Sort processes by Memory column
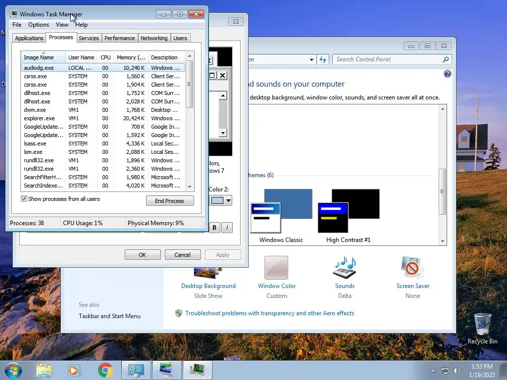This screenshot has height=380, width=507. tap(131, 57)
